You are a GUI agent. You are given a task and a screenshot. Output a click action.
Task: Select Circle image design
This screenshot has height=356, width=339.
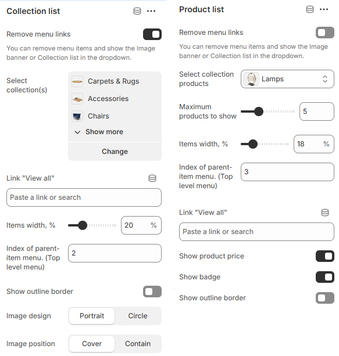pyautogui.click(x=138, y=316)
